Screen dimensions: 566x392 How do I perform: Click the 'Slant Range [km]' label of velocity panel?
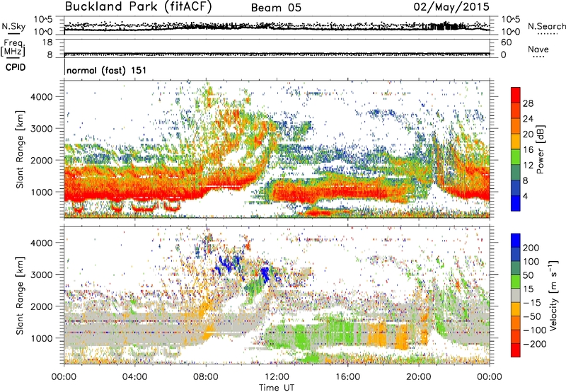click(20, 295)
